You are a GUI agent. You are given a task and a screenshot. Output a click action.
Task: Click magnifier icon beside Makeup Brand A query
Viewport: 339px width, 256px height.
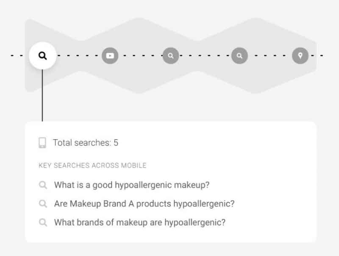point(43,204)
